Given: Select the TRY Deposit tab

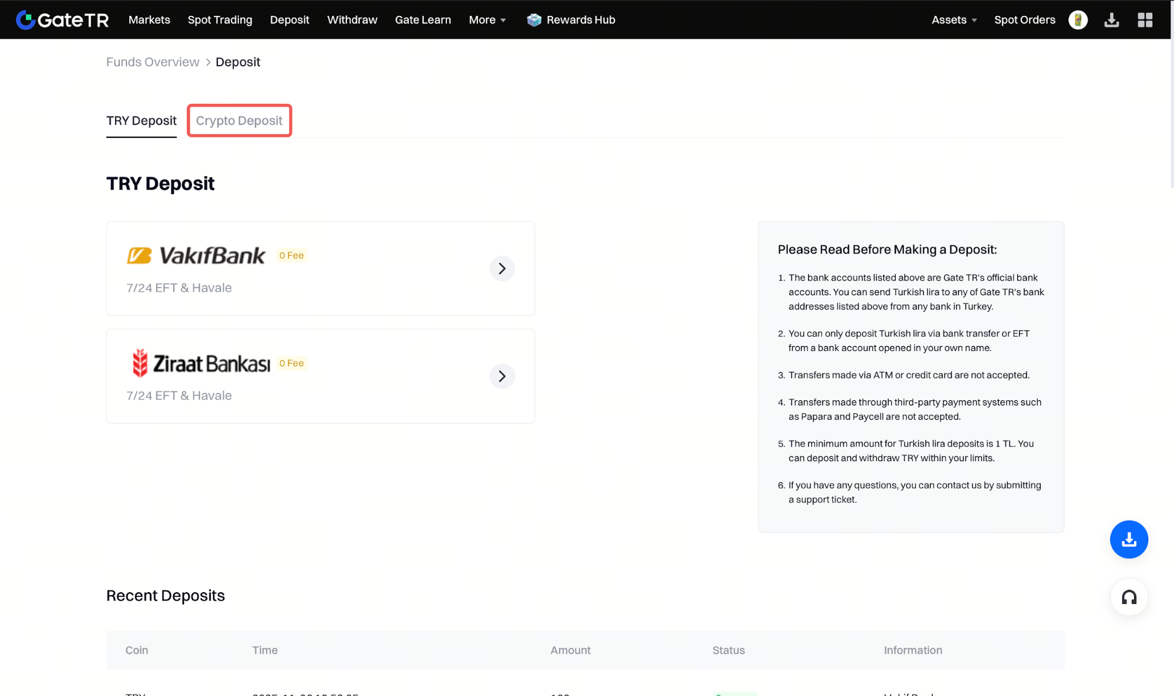Looking at the screenshot, I should pos(141,120).
